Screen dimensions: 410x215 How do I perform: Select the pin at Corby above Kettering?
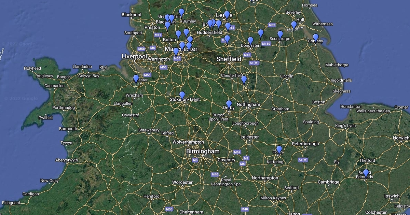(x=279, y=150)
